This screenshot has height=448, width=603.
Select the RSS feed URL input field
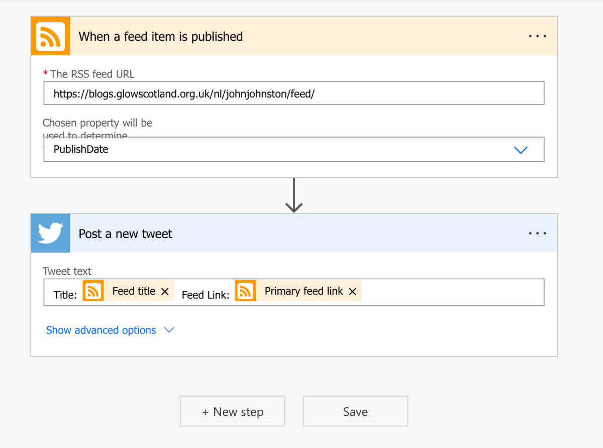tap(293, 93)
